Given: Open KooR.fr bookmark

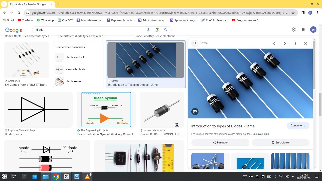Looking at the screenshot, I should tap(215, 20).
